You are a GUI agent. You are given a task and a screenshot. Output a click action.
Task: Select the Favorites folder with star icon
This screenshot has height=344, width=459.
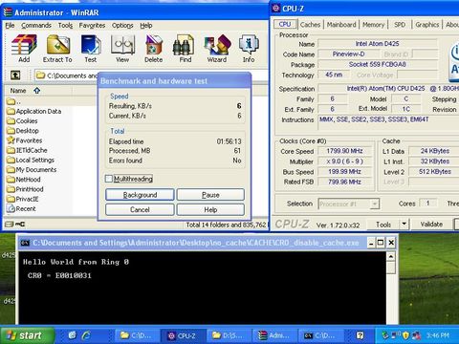pyautogui.click(x=25, y=140)
